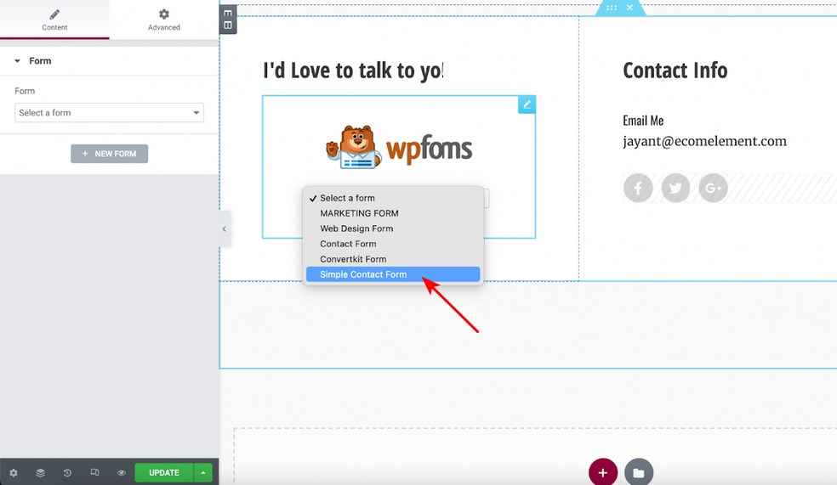
Task: Open the Navigator layers icon
Action: click(x=41, y=473)
